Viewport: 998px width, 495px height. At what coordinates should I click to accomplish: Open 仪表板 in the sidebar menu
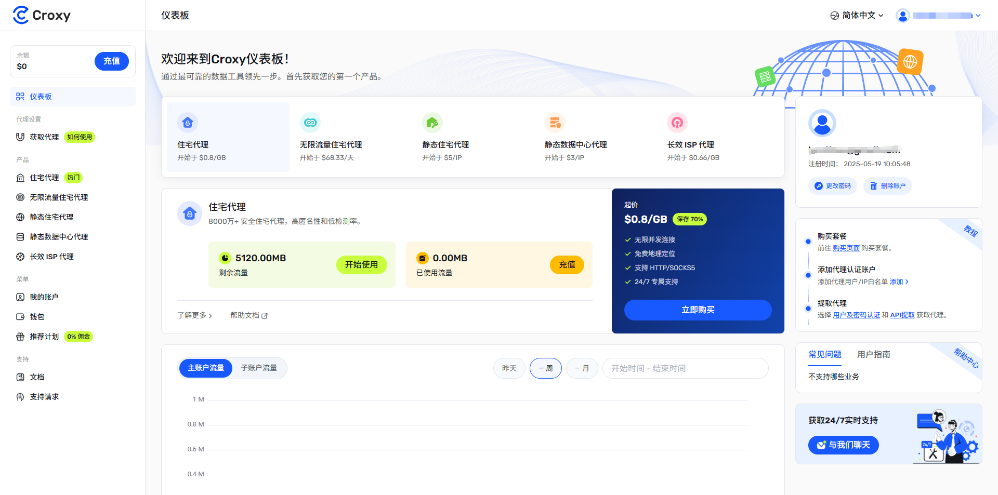coord(73,97)
